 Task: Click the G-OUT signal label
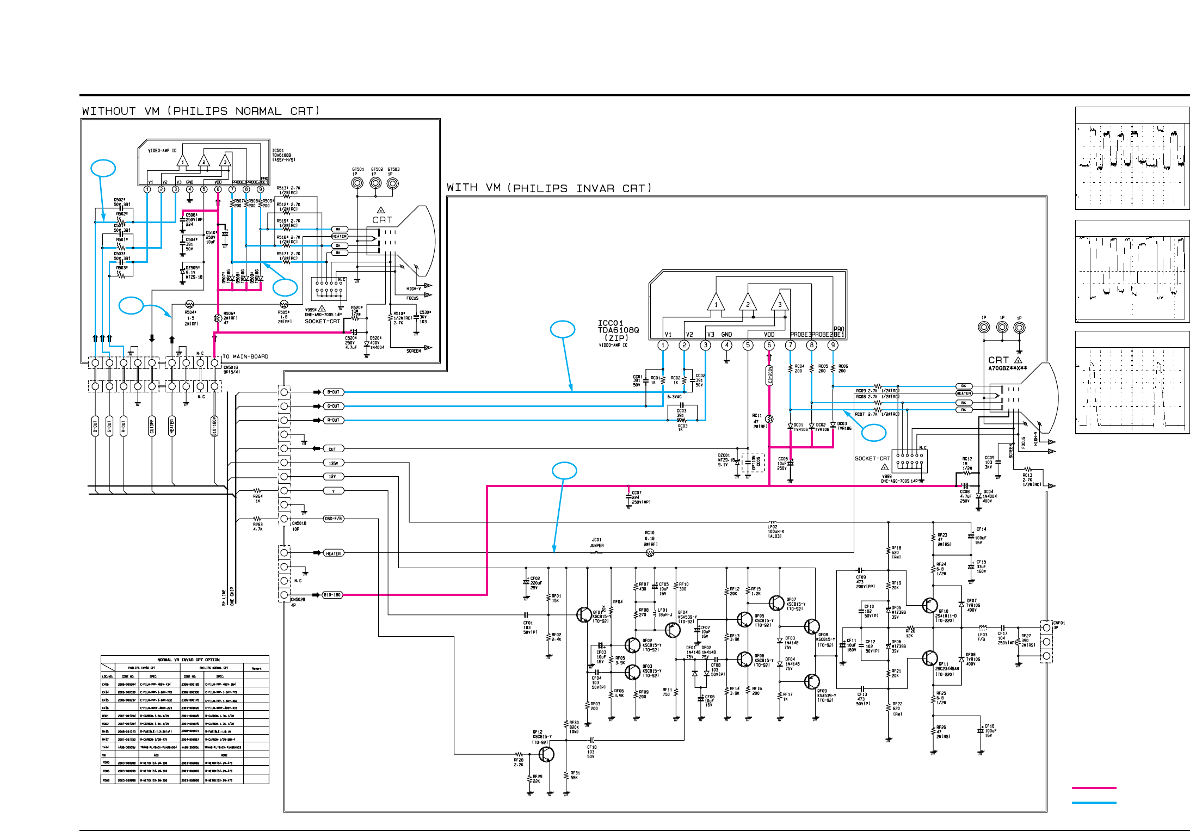(333, 406)
